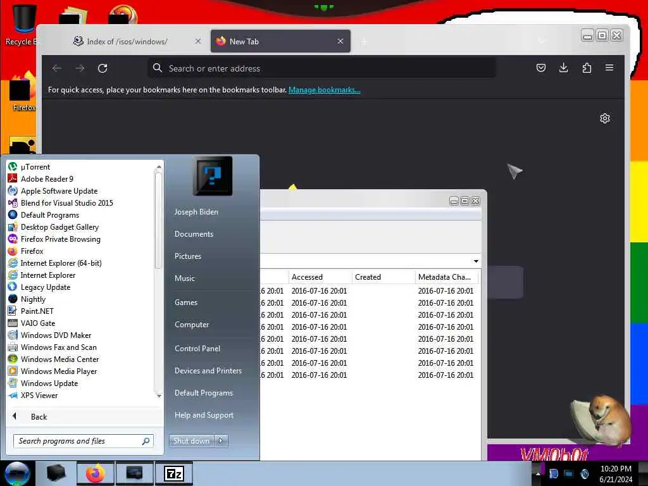The width and height of the screenshot is (648, 486).
Task: Click the taskbar clock showing 10:20 PM
Action: (616, 474)
